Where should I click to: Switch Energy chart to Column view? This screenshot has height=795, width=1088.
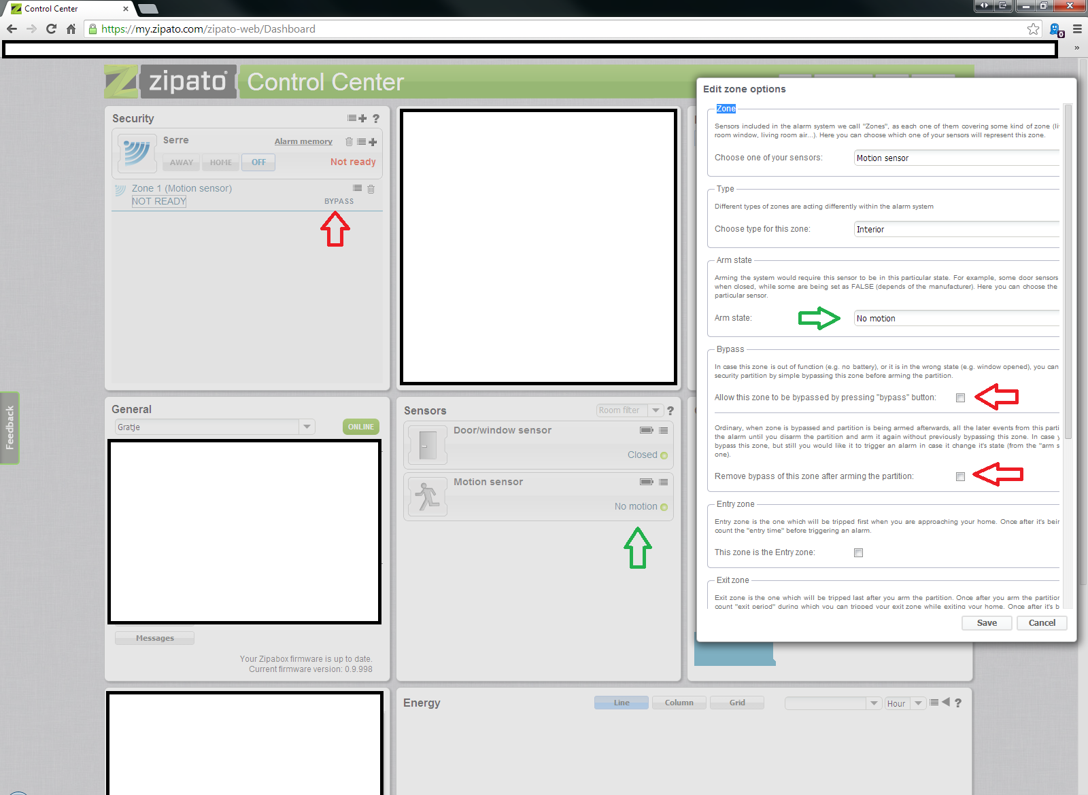(x=679, y=703)
